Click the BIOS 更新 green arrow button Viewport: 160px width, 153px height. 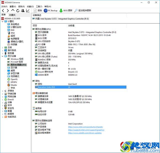click(x=66, y=10)
